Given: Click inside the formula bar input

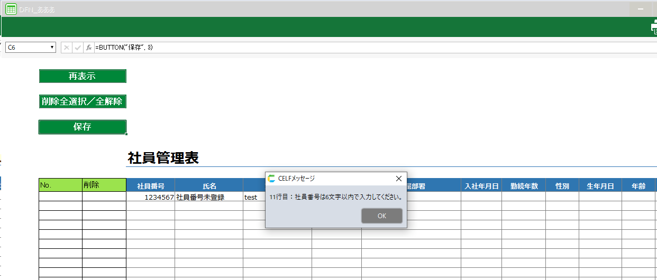Looking at the screenshot, I should click(x=370, y=48).
